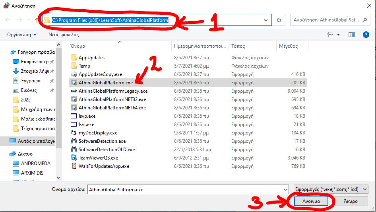Screen dimensions: 376x212
Task: Refresh the folder with the reload icon
Action: [x=279, y=20]
